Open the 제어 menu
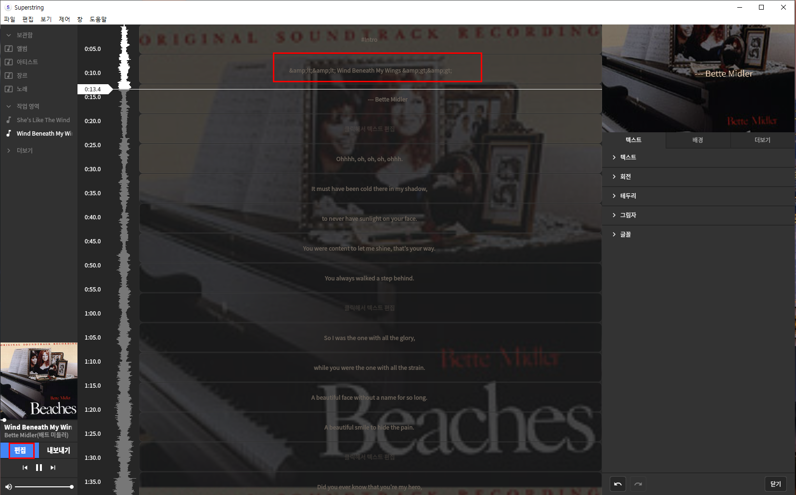This screenshot has height=495, width=796. tap(64, 19)
